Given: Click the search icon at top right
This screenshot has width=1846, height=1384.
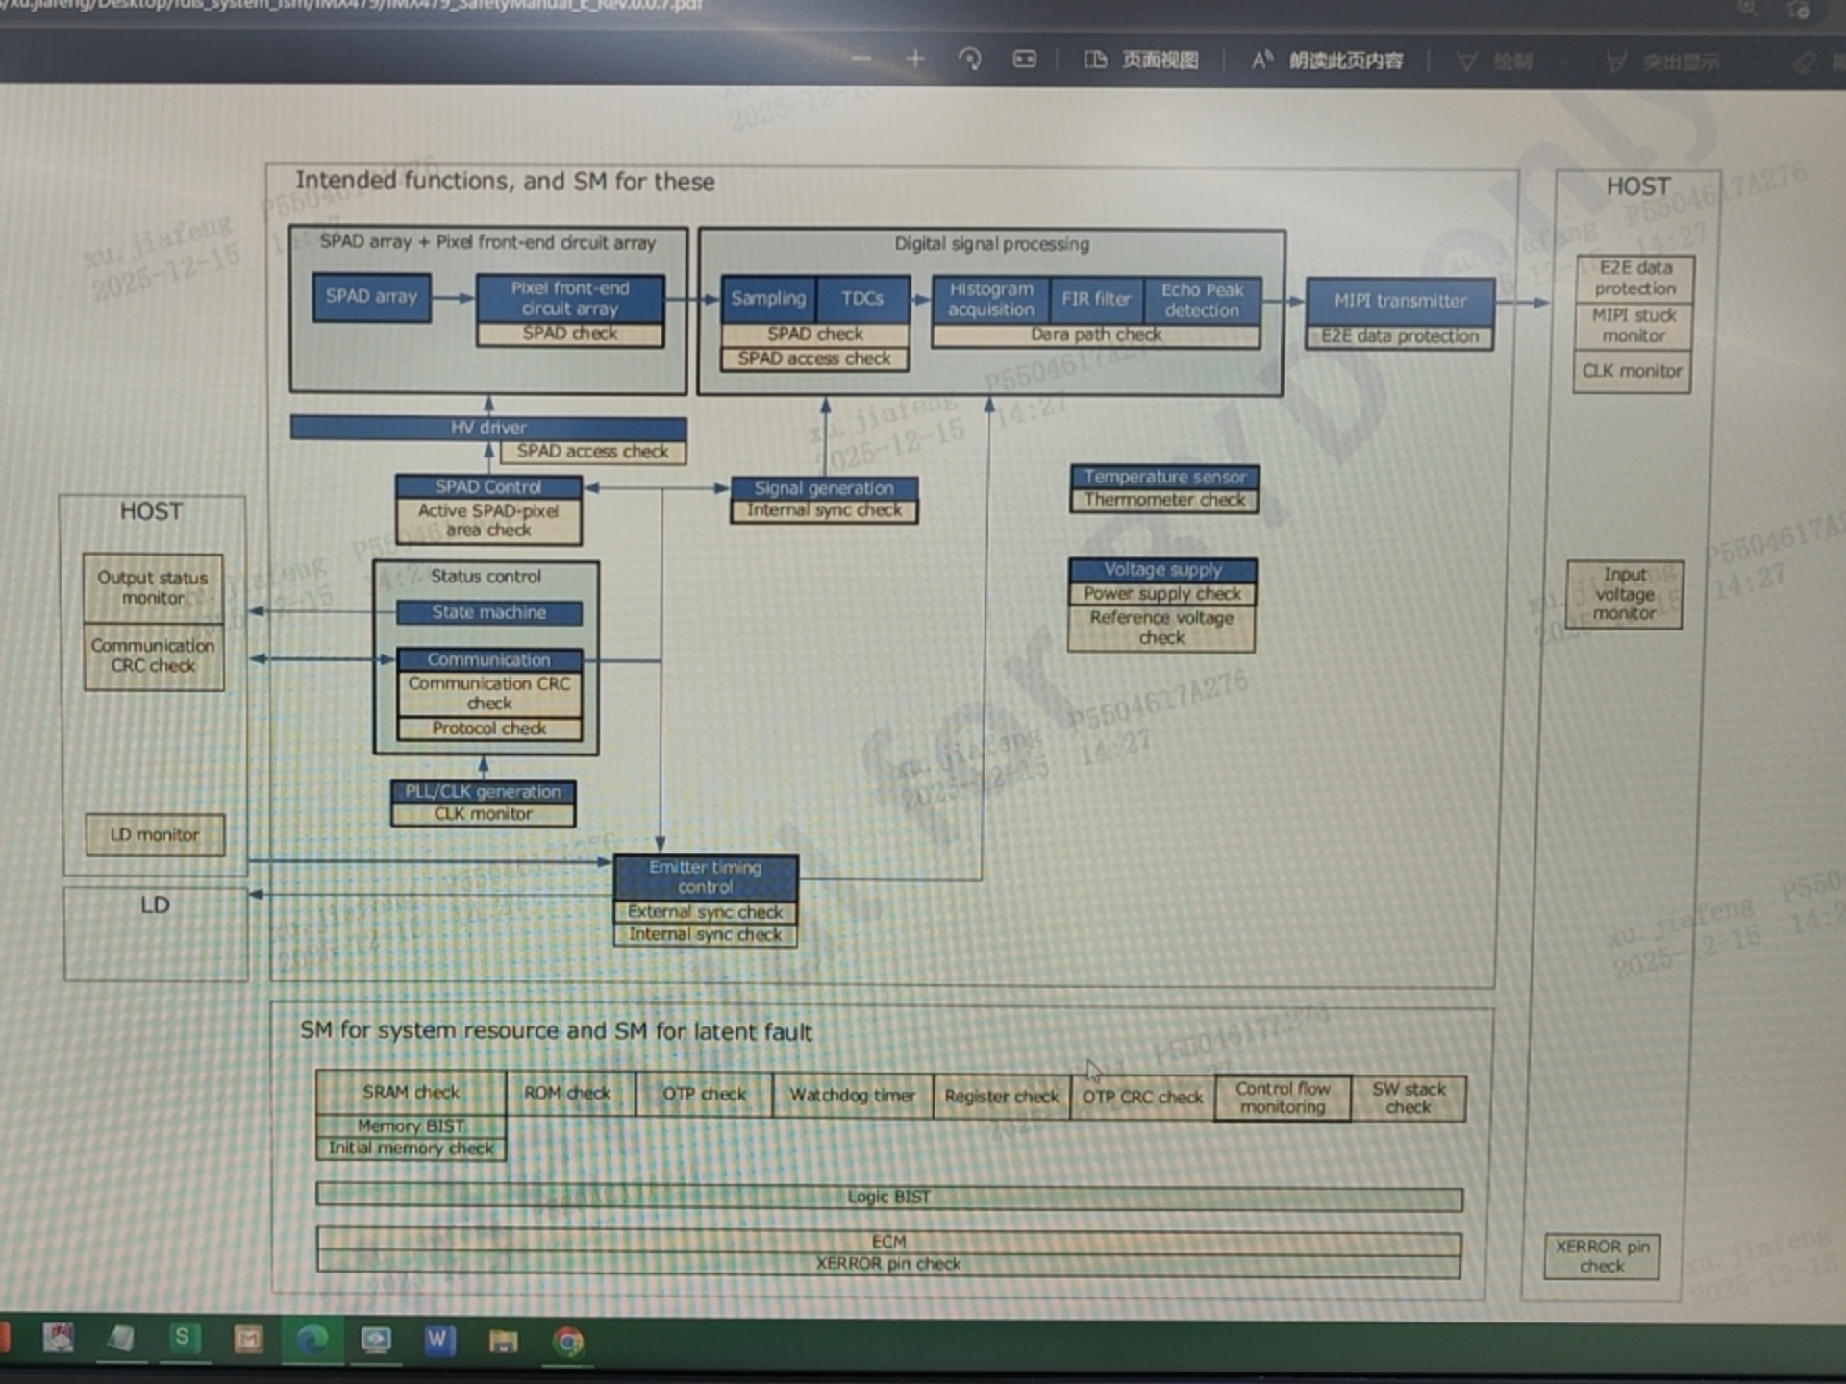Looking at the screenshot, I should [x=1747, y=8].
